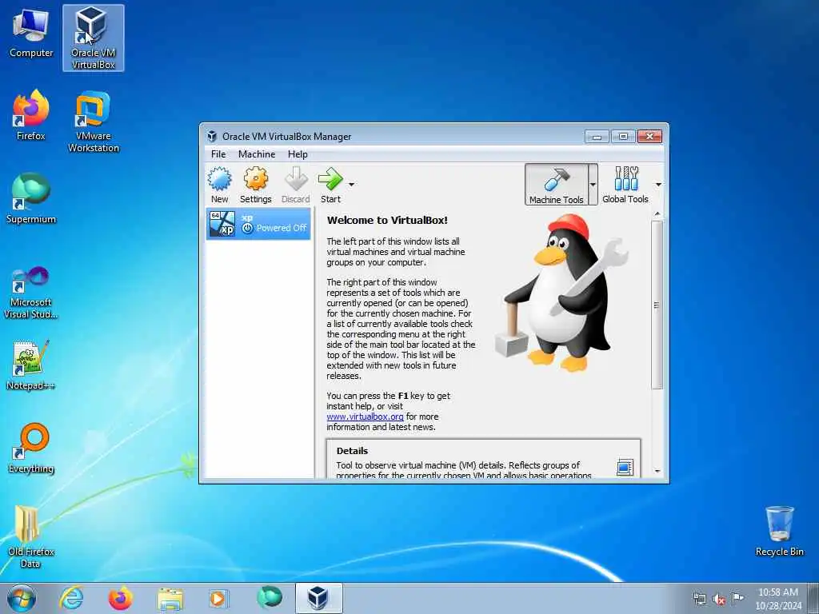
Task: Open the Action Center flag icon
Action: (x=737, y=598)
